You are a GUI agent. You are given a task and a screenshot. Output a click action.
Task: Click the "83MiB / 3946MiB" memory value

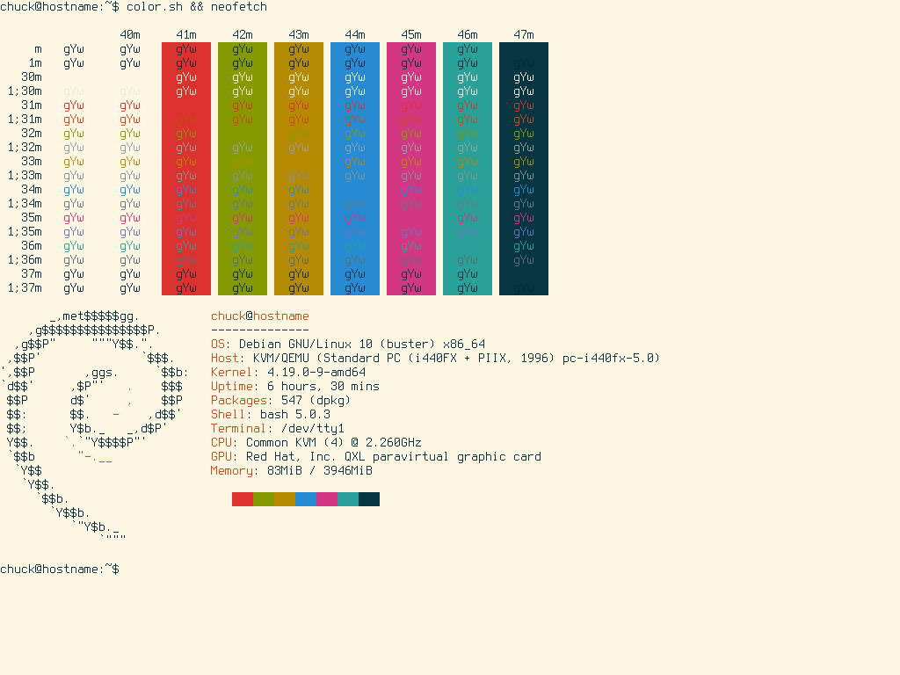click(x=320, y=471)
